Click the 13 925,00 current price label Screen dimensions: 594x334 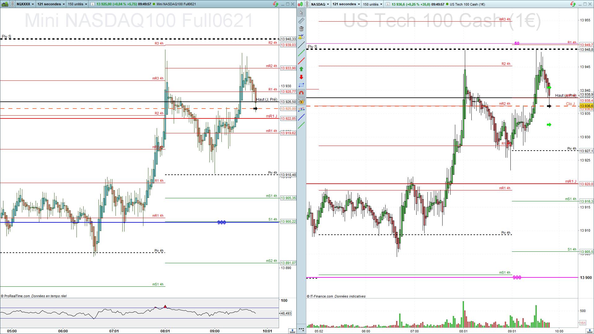tap(288, 109)
